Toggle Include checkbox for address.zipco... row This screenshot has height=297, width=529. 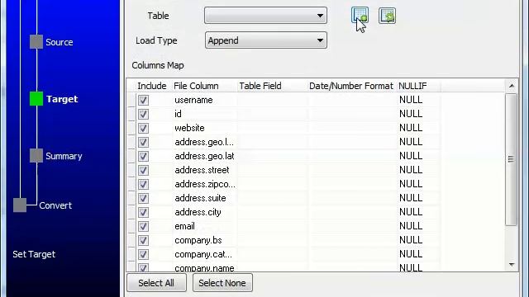pyautogui.click(x=143, y=184)
